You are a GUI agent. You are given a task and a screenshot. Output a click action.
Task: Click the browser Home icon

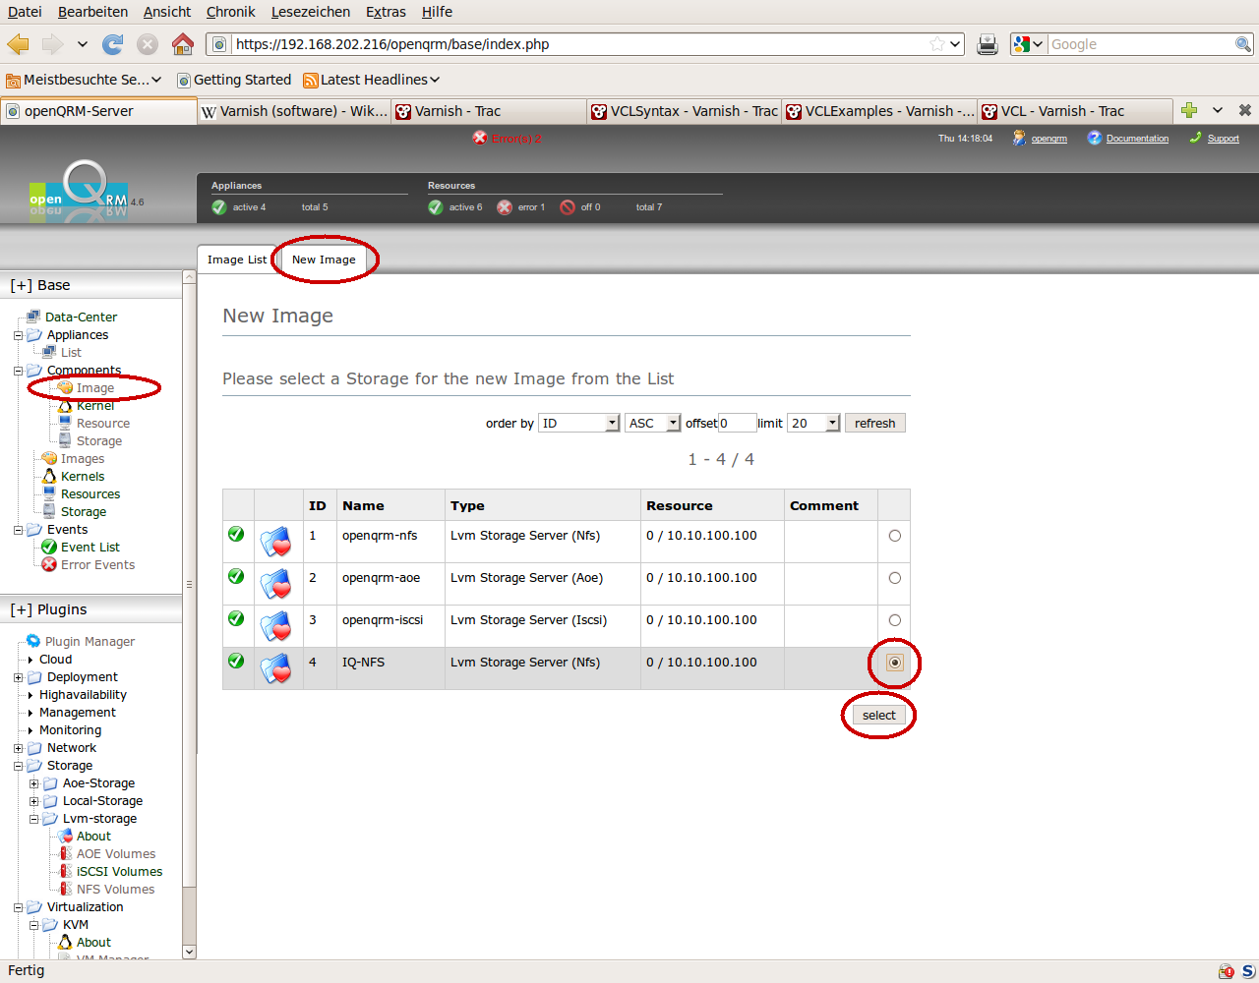point(182,44)
